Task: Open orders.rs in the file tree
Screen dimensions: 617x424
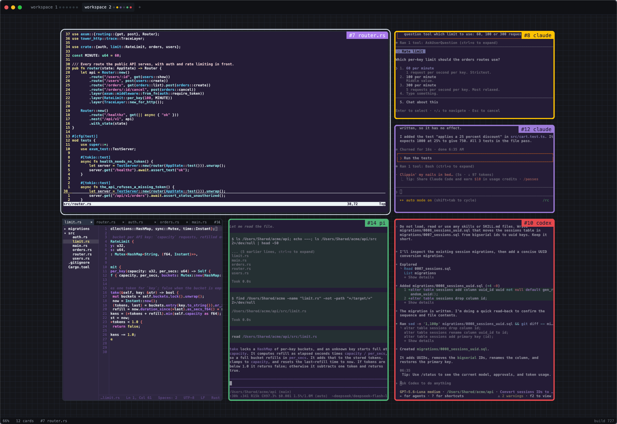Action: pos(82,250)
